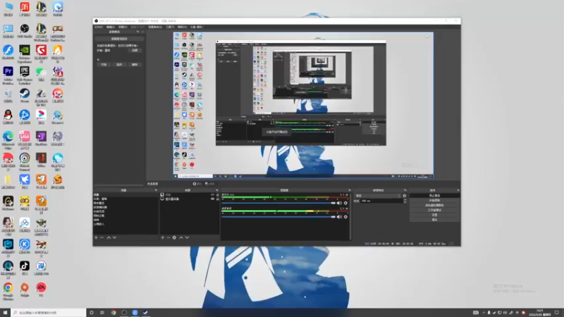Viewport: 564px width, 317px height.
Task: Add a new source with the plus icon
Action: (163, 237)
